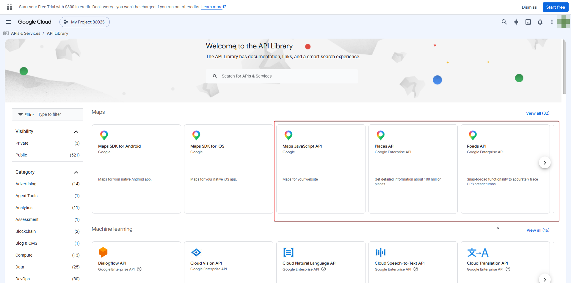Screen dimensions: 571x283
Task: View all 16 Machine learning APIs
Action: click(538, 230)
